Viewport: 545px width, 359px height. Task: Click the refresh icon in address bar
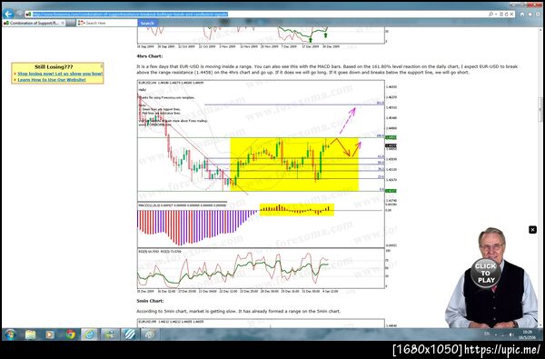coord(507,15)
